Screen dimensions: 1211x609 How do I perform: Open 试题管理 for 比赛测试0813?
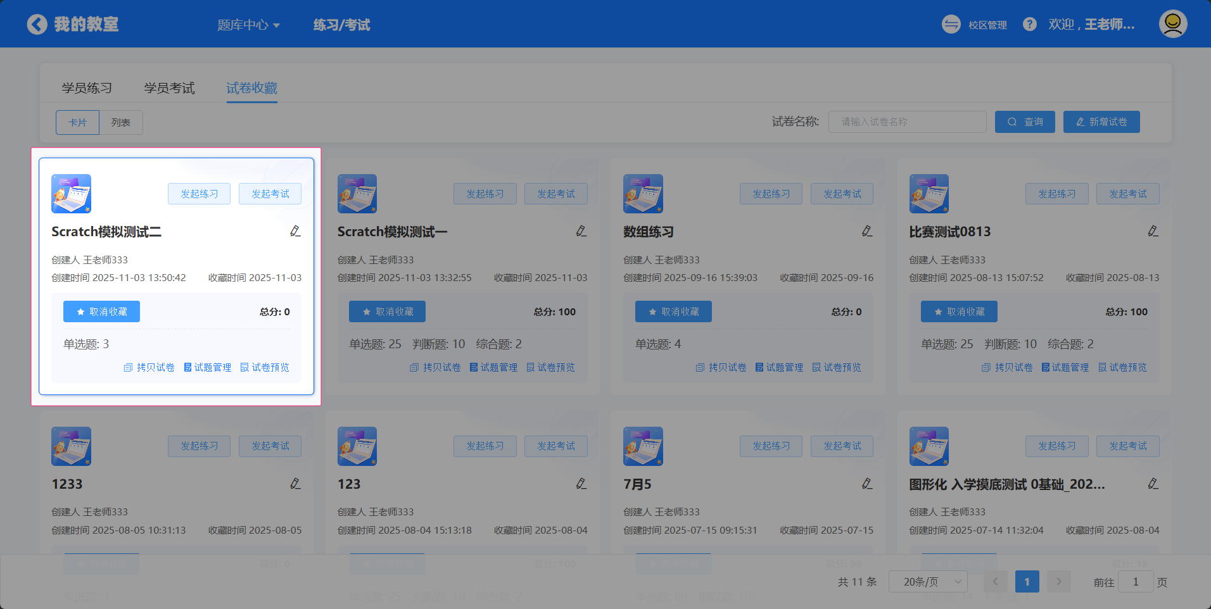tap(1065, 367)
